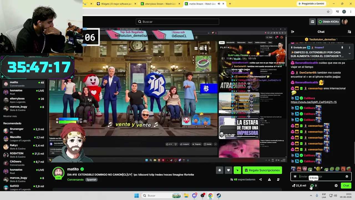Open recommended channel Manolito
355x200 pixels.
point(24,139)
